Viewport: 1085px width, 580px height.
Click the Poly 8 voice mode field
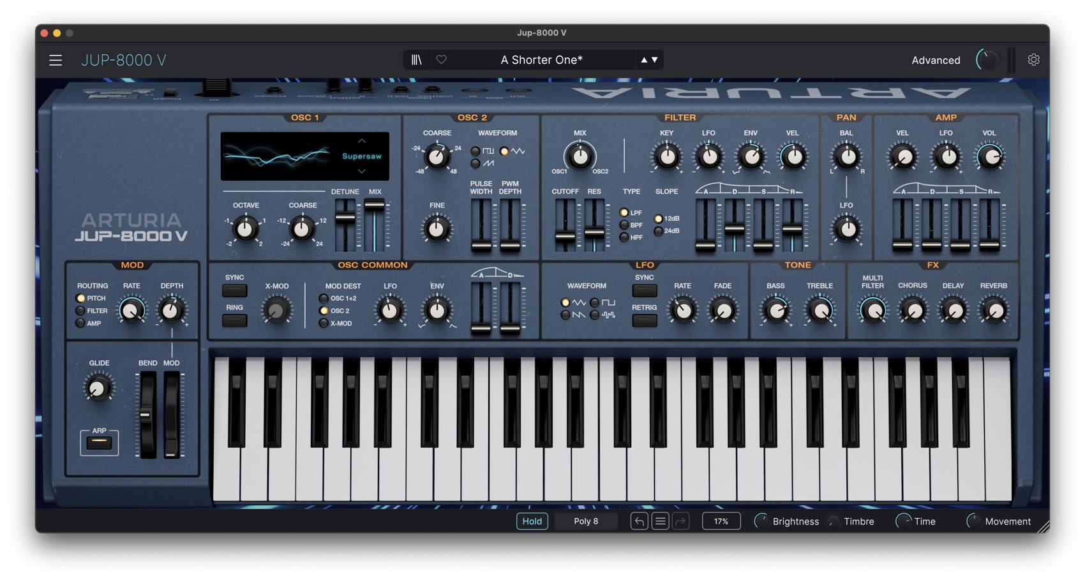coord(586,521)
